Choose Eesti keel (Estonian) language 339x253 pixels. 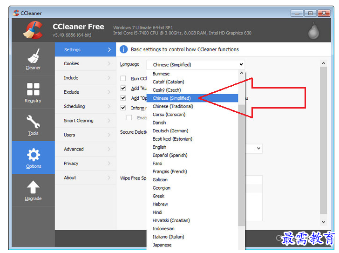point(192,139)
